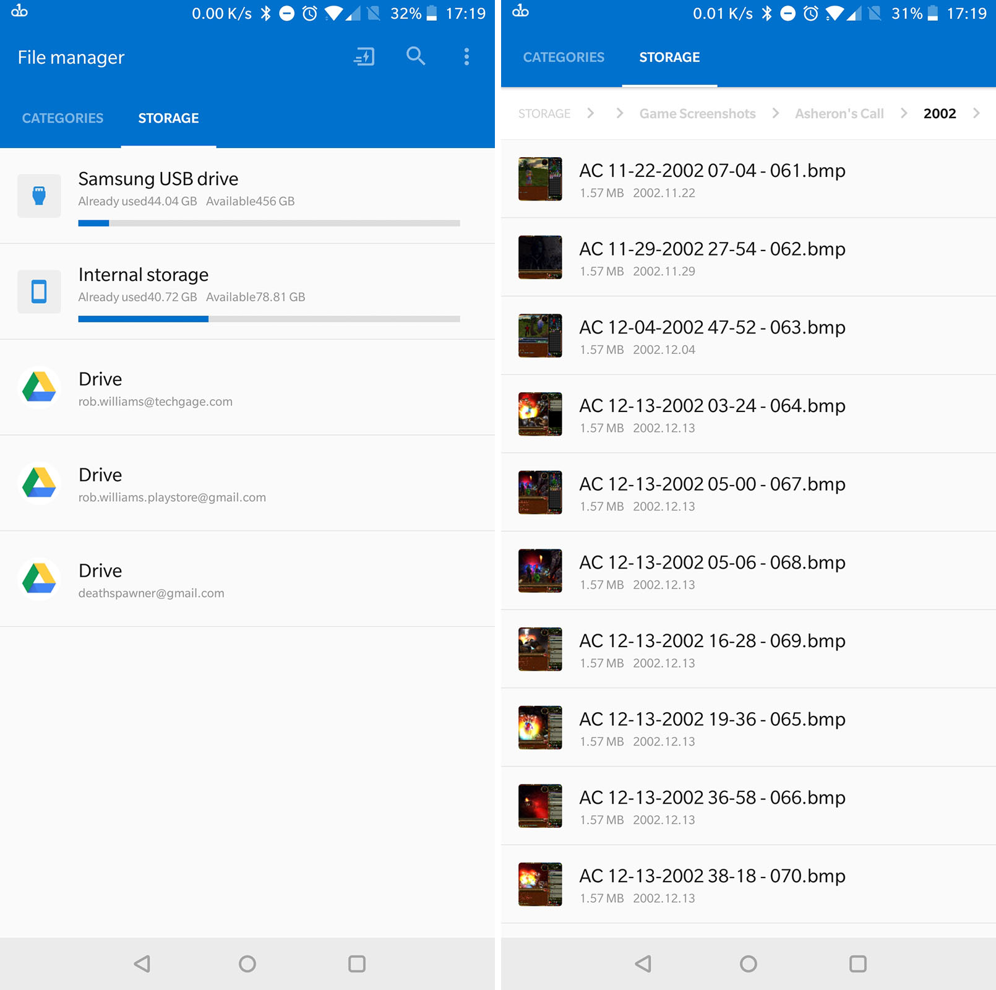This screenshot has height=990, width=996.
Task: Open the three-dot overflow menu
Action: (466, 57)
